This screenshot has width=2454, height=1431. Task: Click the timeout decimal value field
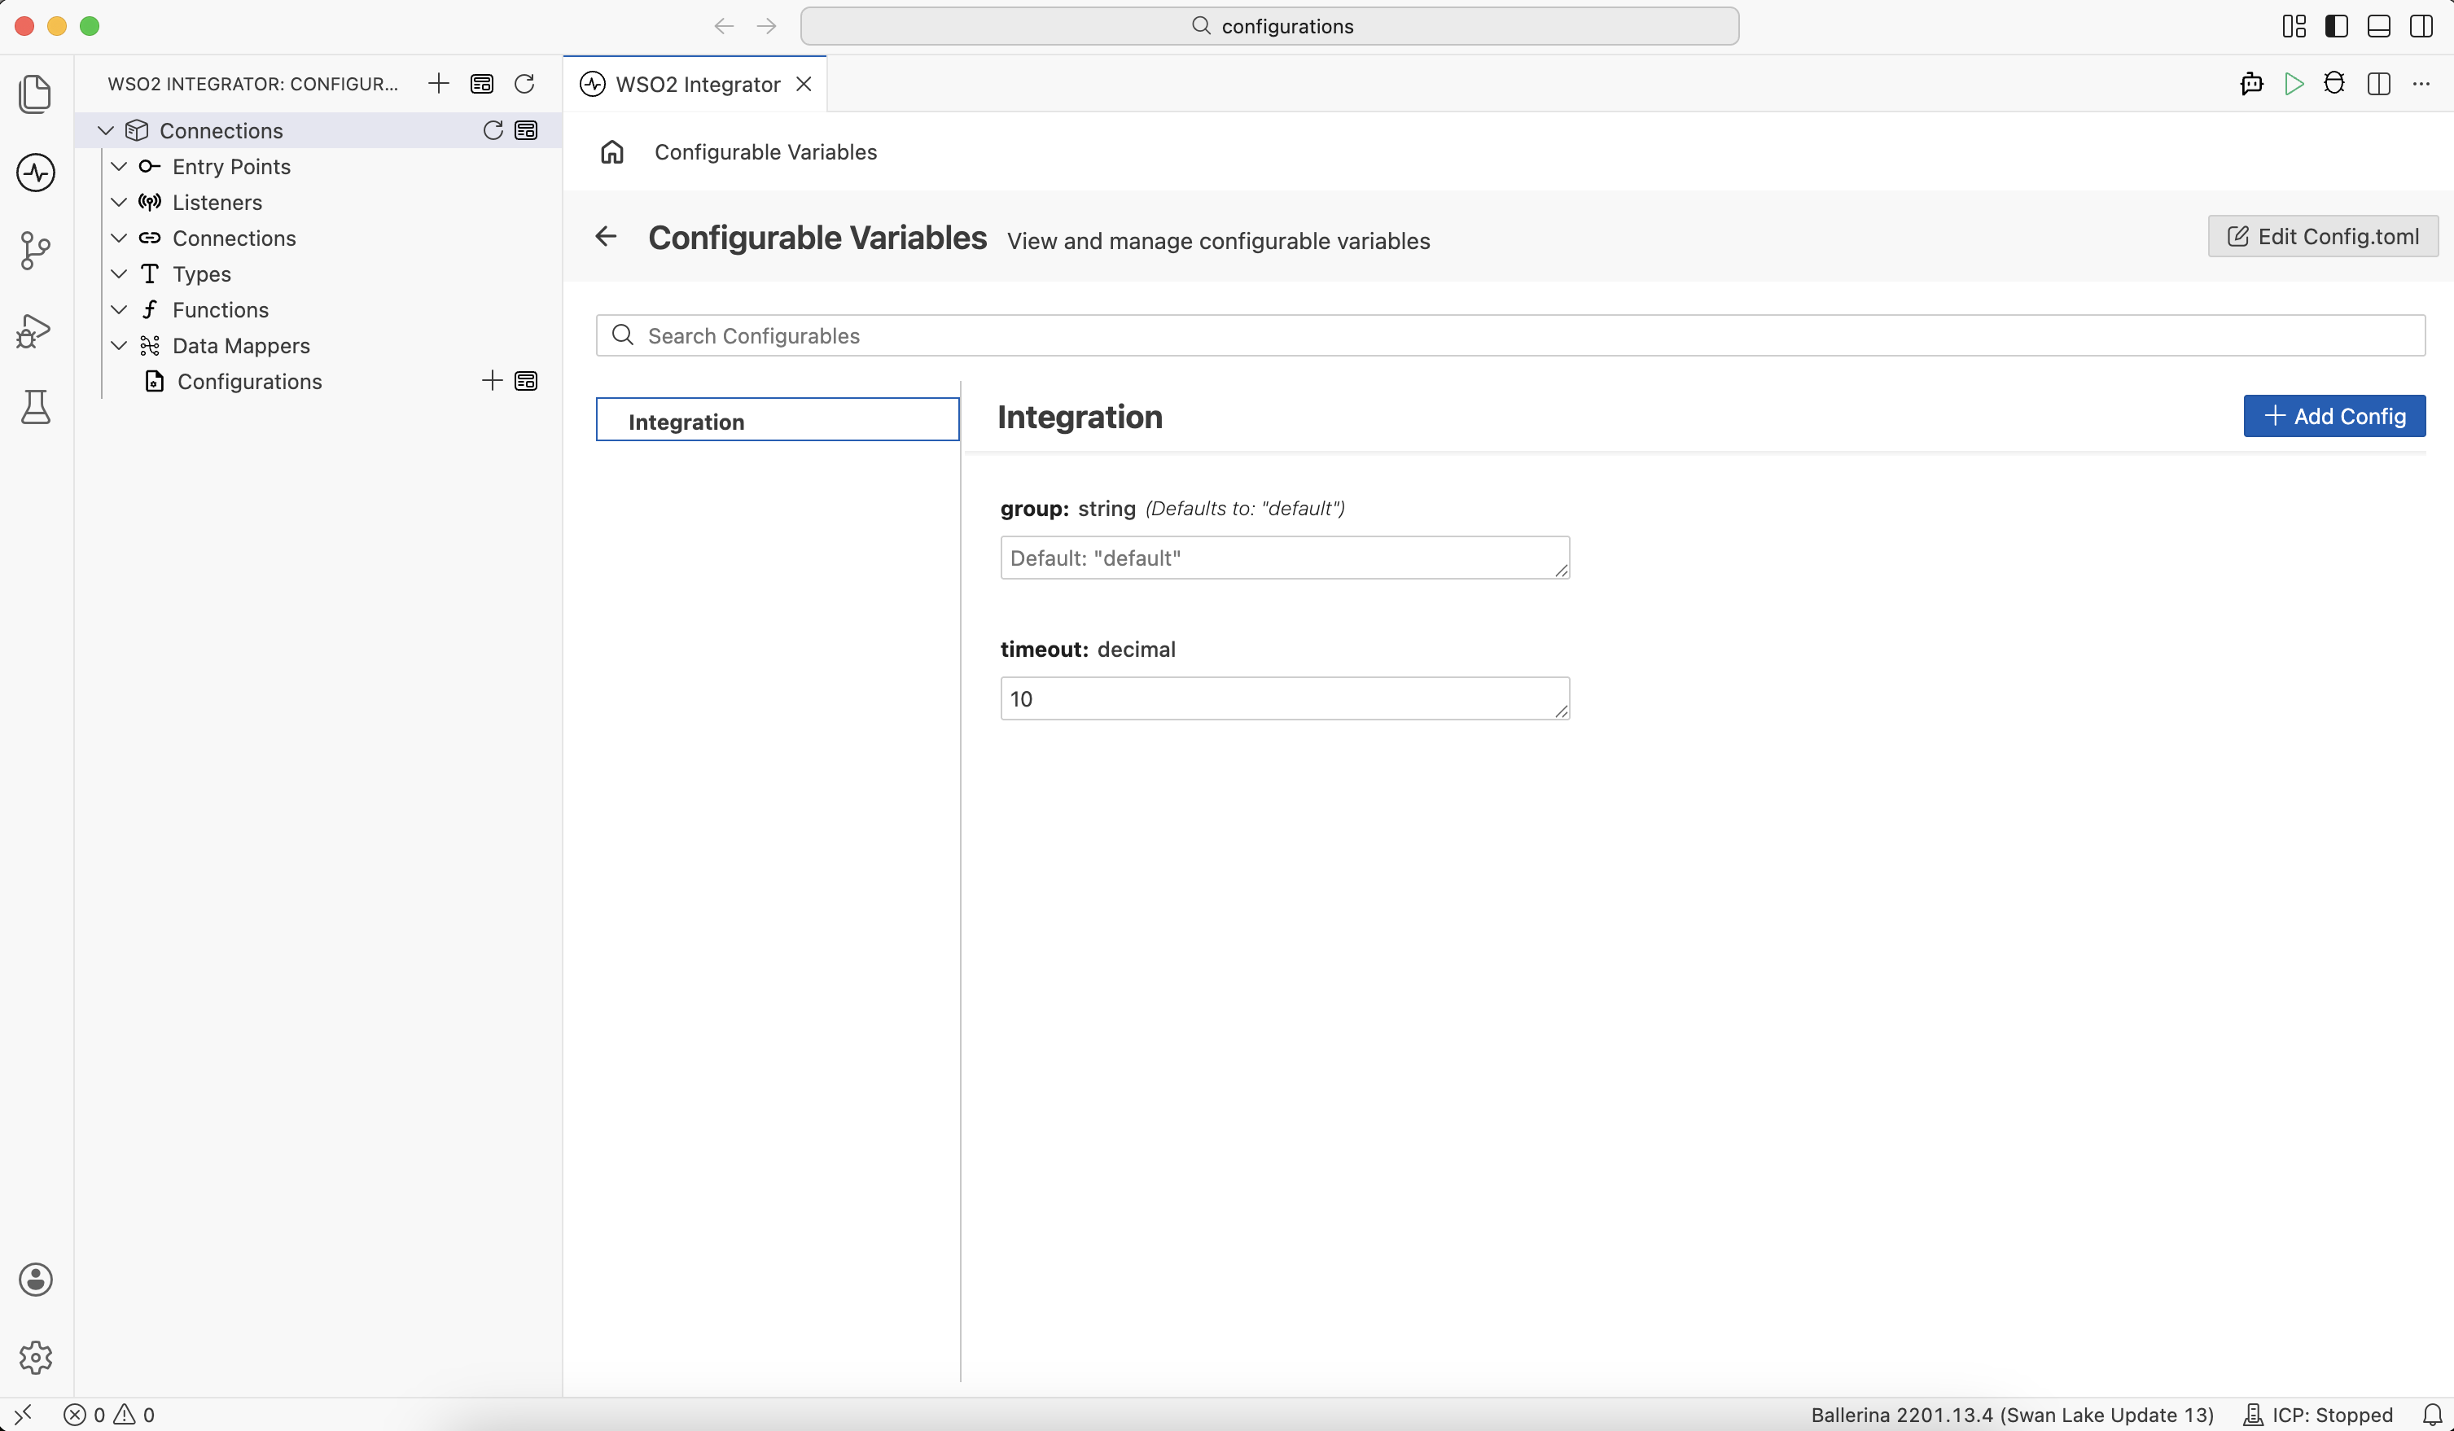tap(1285, 699)
